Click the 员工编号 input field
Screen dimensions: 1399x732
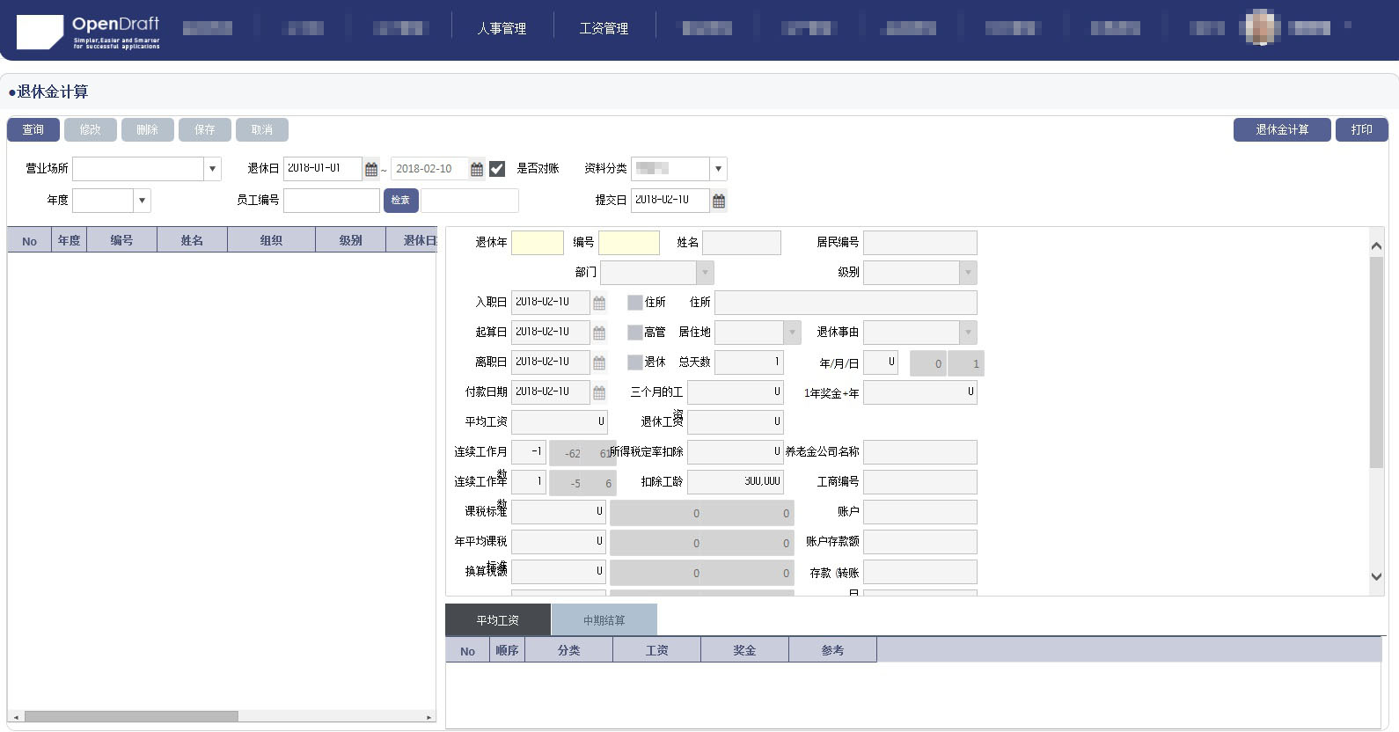point(331,201)
